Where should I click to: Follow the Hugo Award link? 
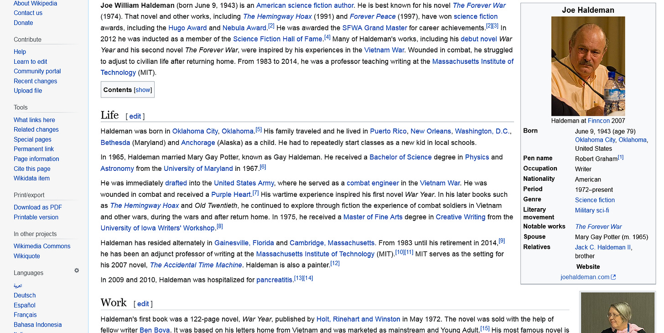(x=187, y=28)
